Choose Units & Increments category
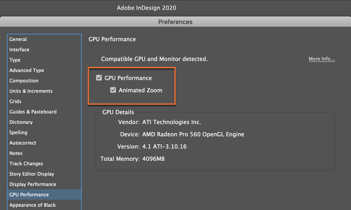This screenshot has height=210, width=351. click(31, 91)
